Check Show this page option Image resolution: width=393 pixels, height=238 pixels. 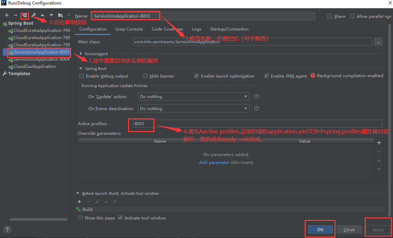80,218
